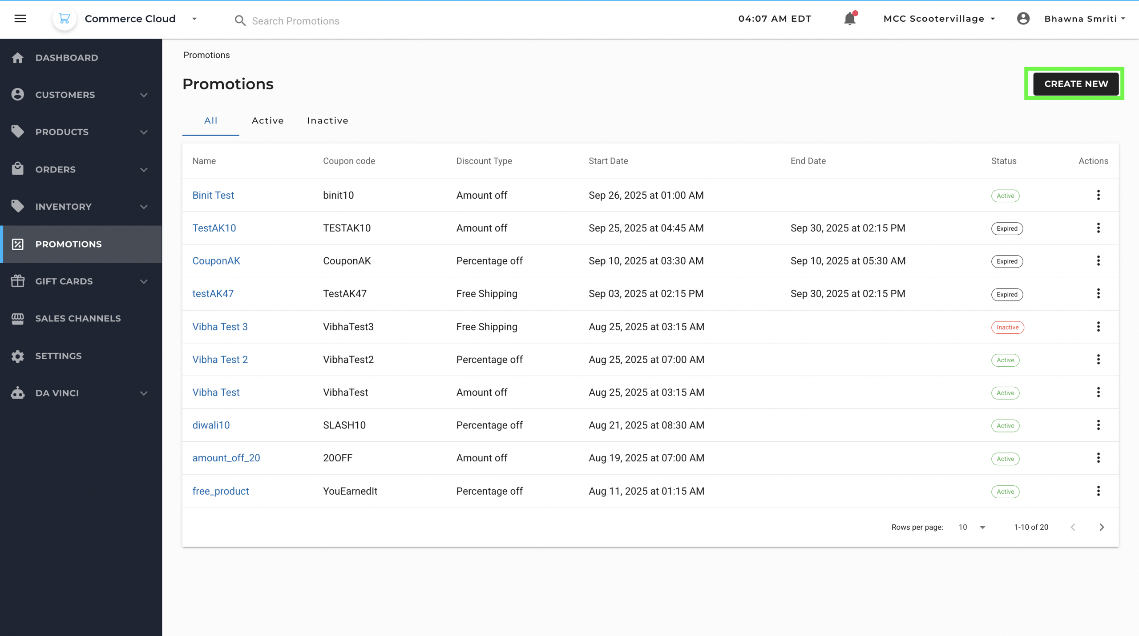The height and width of the screenshot is (636, 1139).
Task: Open the Rows per page dropdown
Action: pos(972,527)
